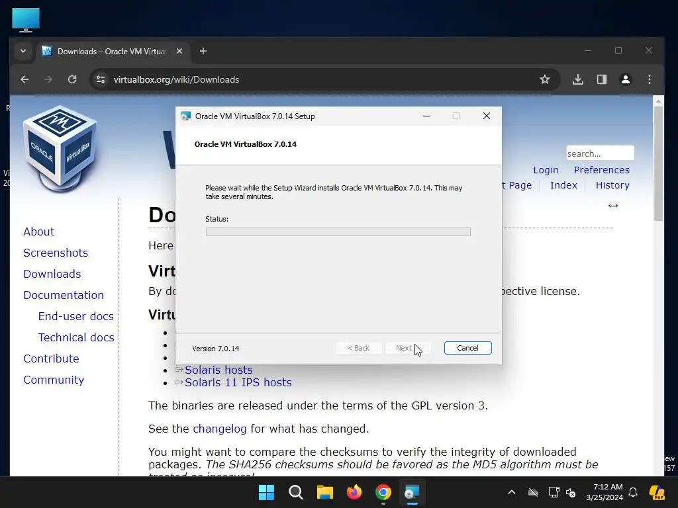
Task: Open Documentation in the sidebar
Action: [64, 295]
